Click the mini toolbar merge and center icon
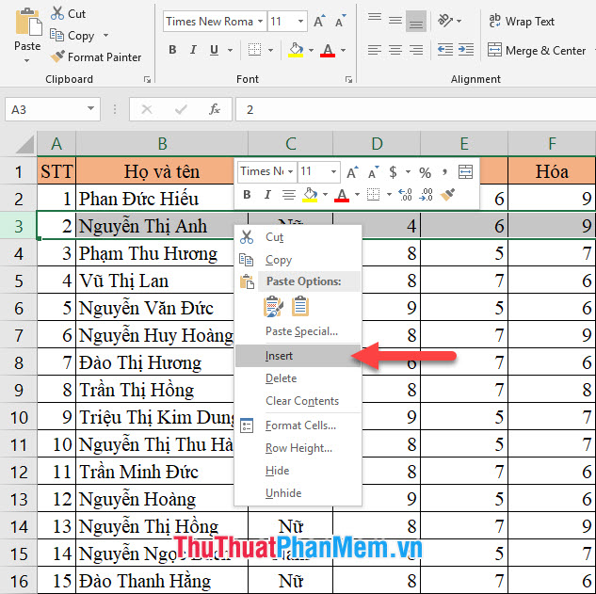The height and width of the screenshot is (594, 596). [466, 172]
